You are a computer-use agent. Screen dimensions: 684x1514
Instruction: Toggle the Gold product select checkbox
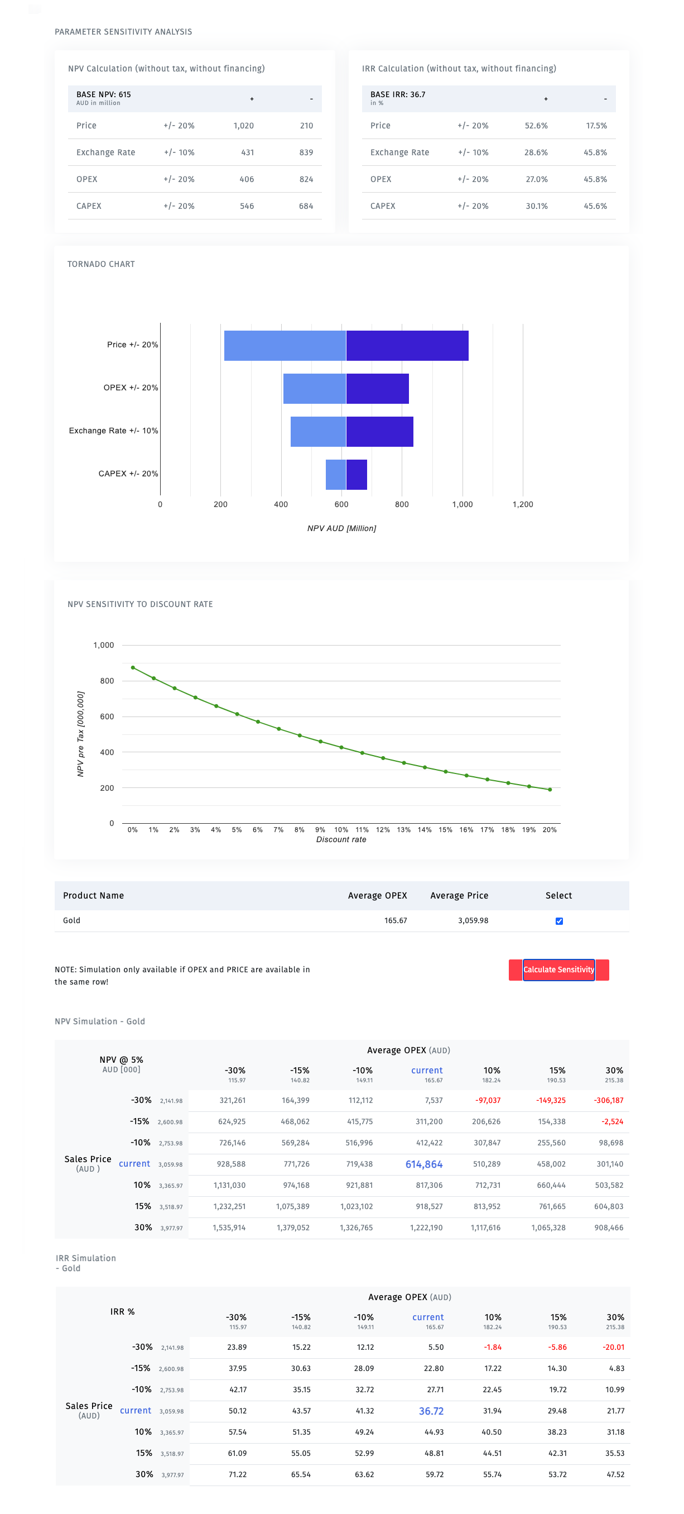click(559, 921)
